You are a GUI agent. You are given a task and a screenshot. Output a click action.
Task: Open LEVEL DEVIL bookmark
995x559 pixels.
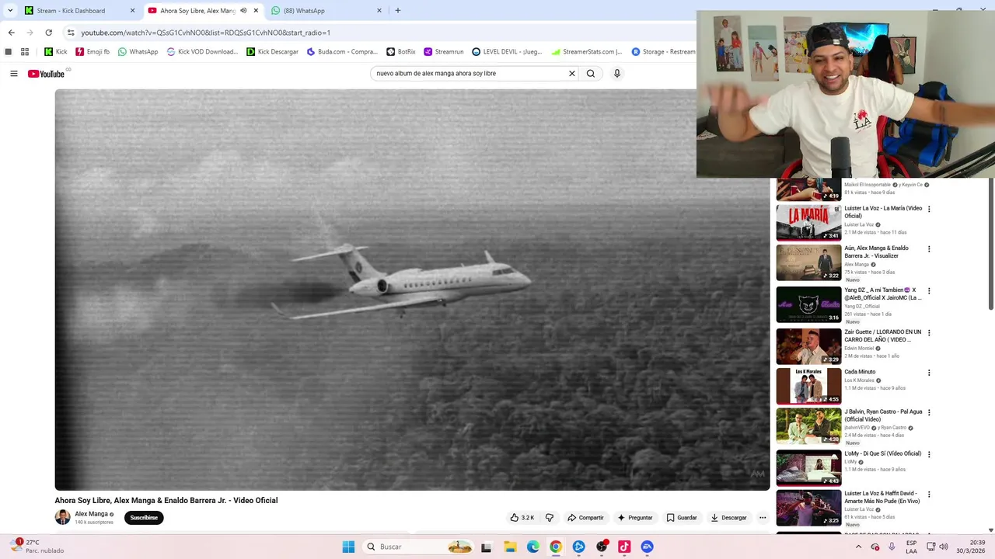(x=508, y=52)
